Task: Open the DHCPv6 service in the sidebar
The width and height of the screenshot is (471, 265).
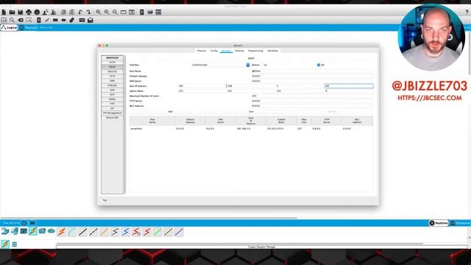Action: [x=112, y=71]
